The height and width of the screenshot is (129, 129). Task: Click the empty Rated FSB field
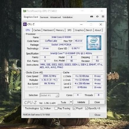(50, 87)
